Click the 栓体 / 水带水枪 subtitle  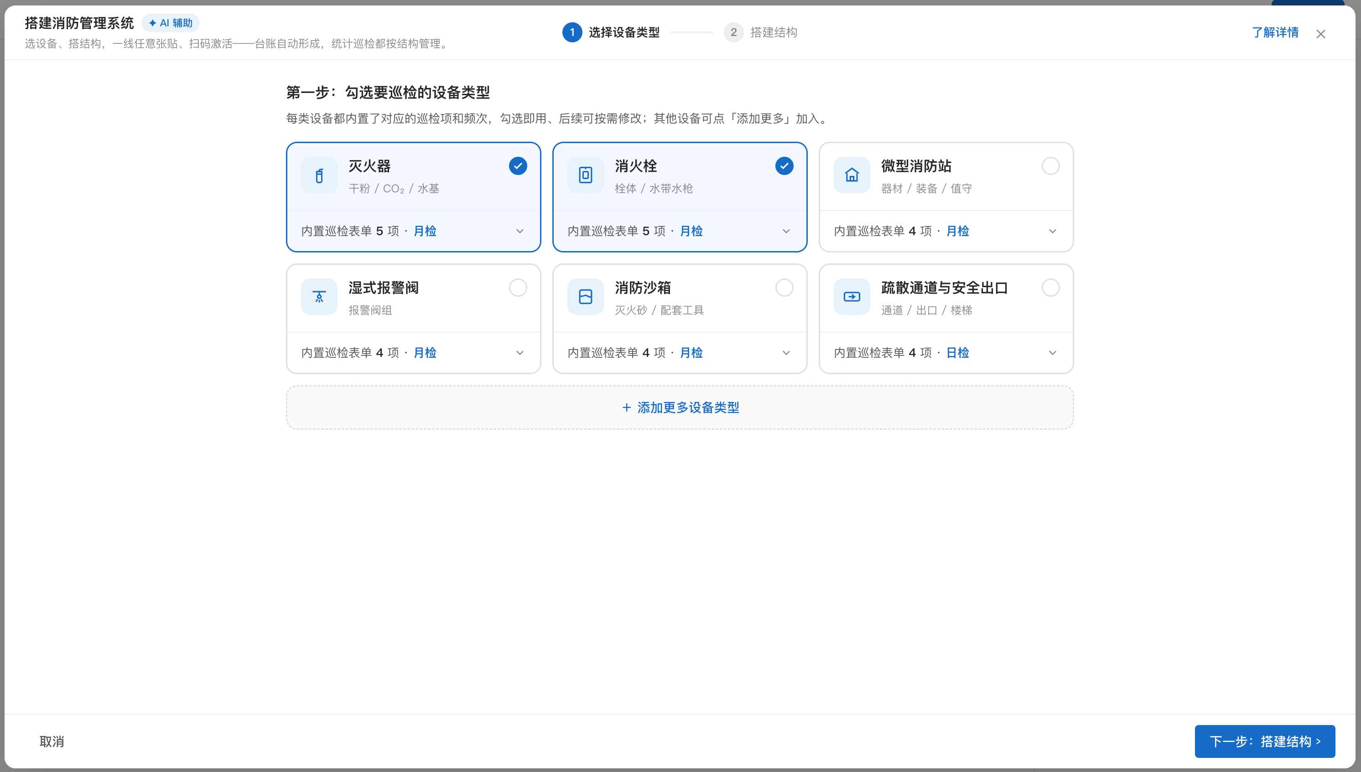coord(654,189)
